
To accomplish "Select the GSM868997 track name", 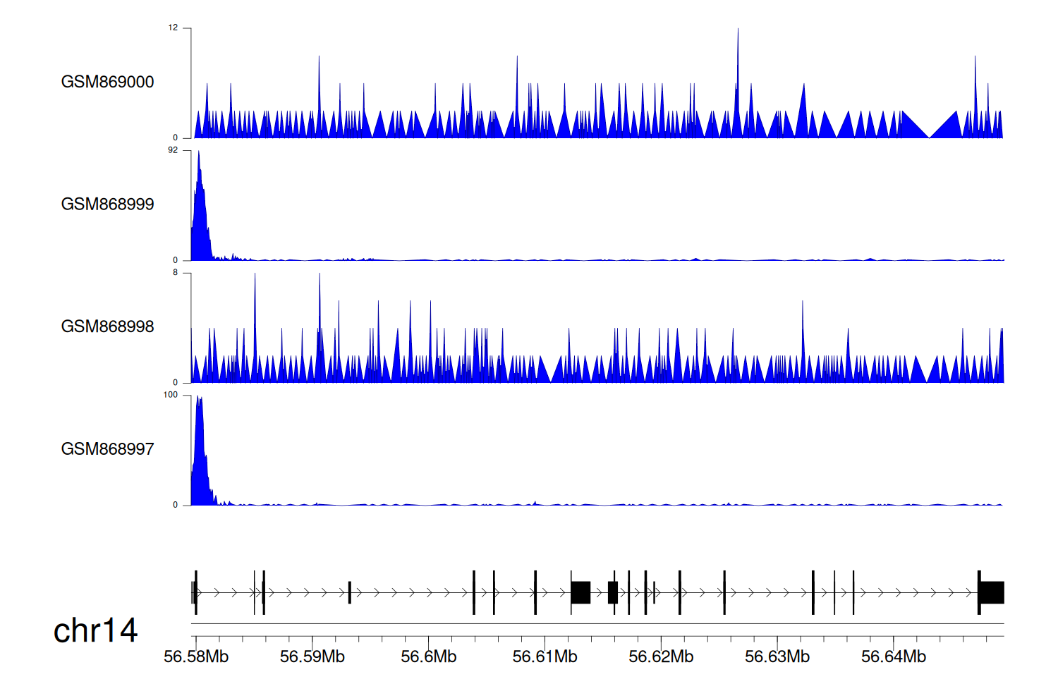I will pos(107,449).
